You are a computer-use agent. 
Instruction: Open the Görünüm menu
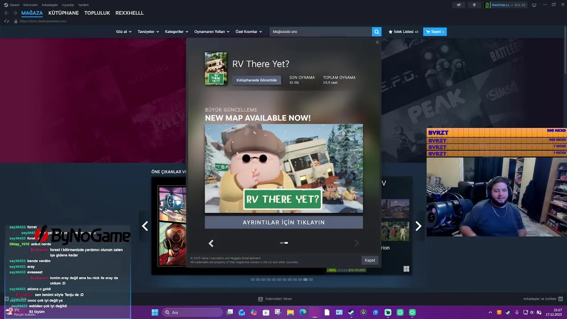point(30,5)
